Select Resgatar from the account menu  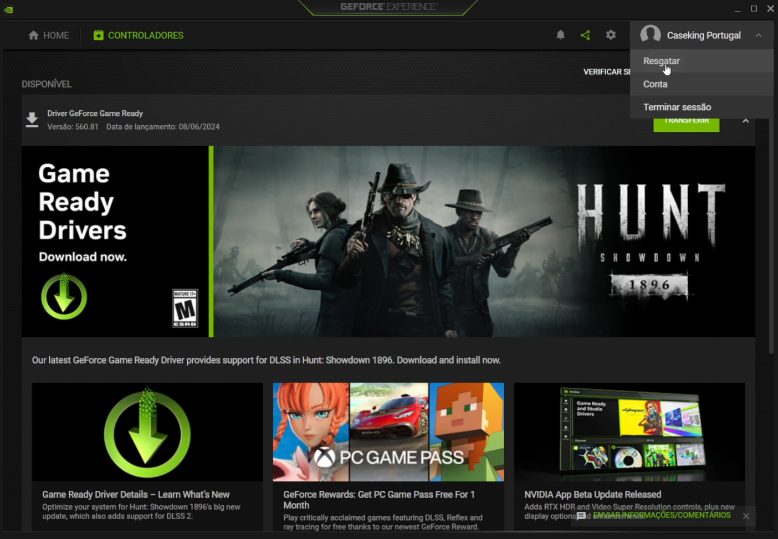661,61
